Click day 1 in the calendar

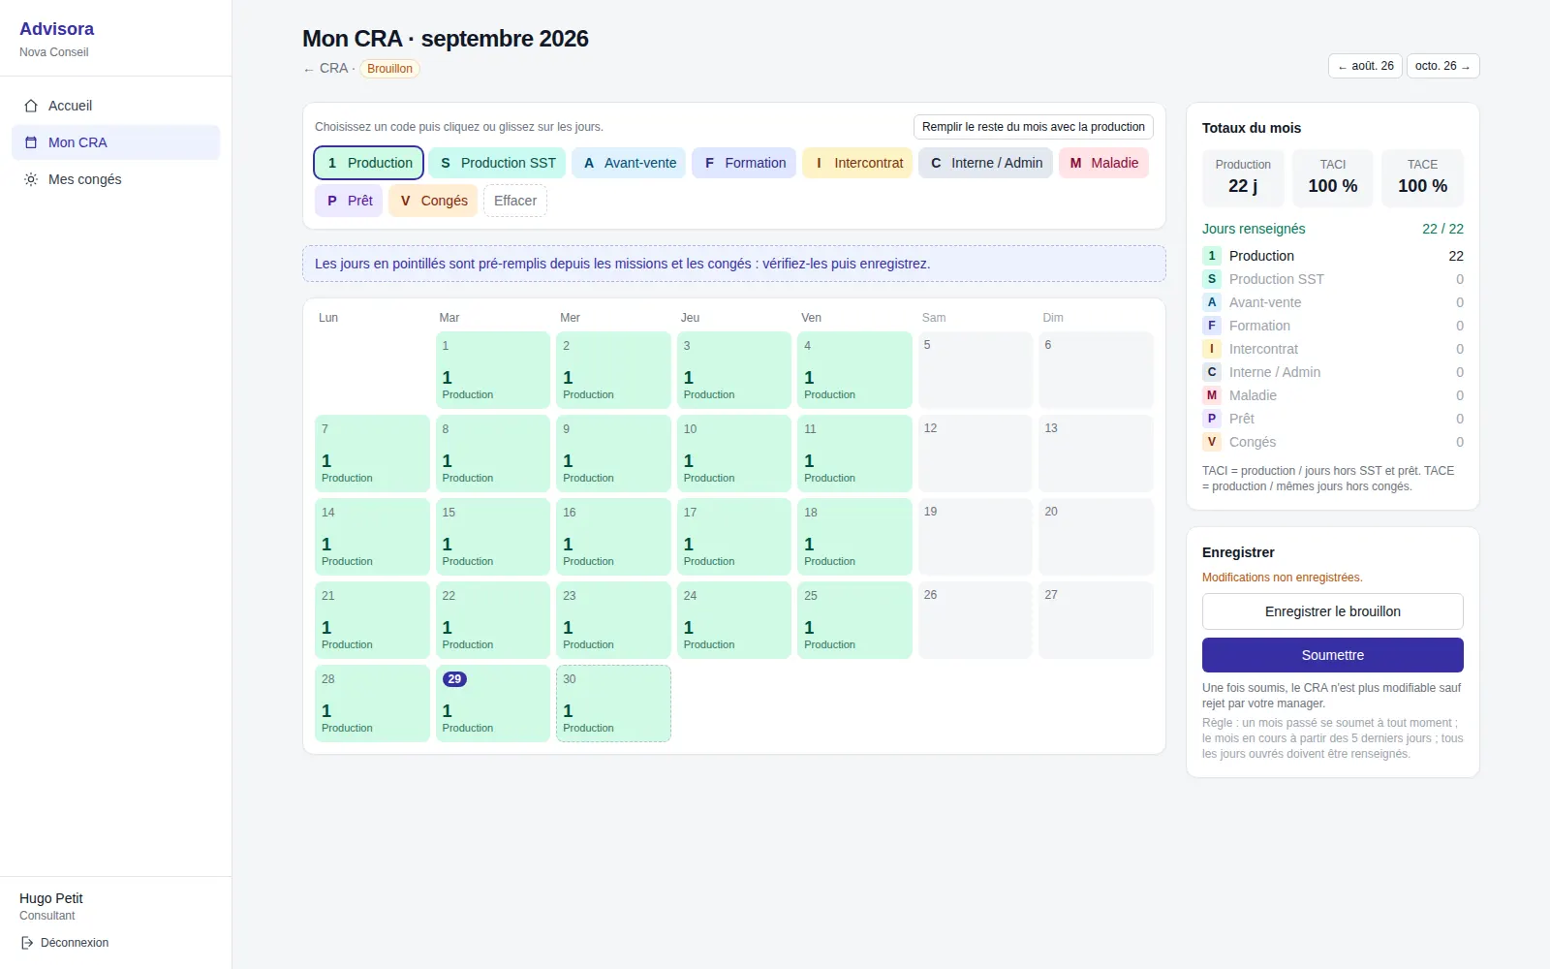point(493,370)
